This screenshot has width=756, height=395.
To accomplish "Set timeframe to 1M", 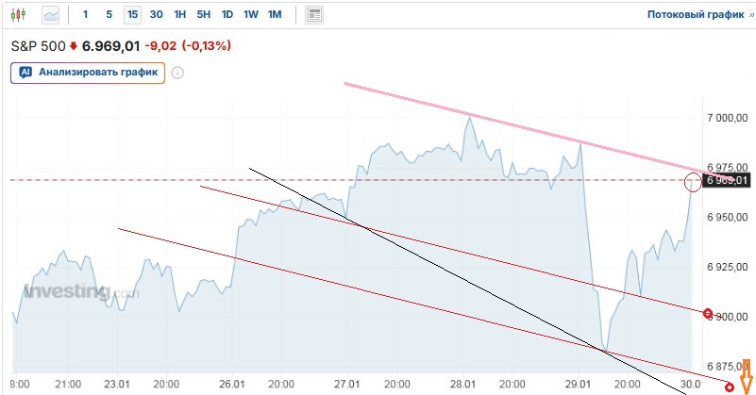I will [275, 15].
